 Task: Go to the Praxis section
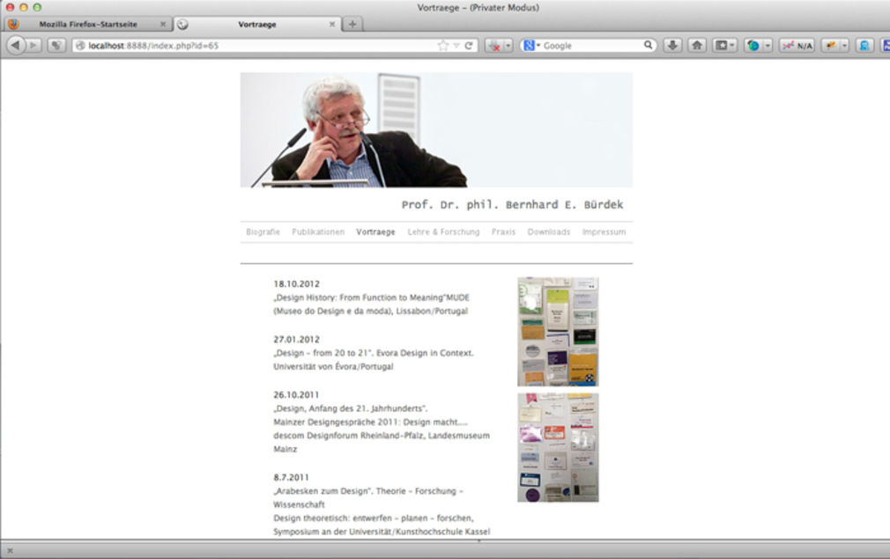pyautogui.click(x=503, y=232)
